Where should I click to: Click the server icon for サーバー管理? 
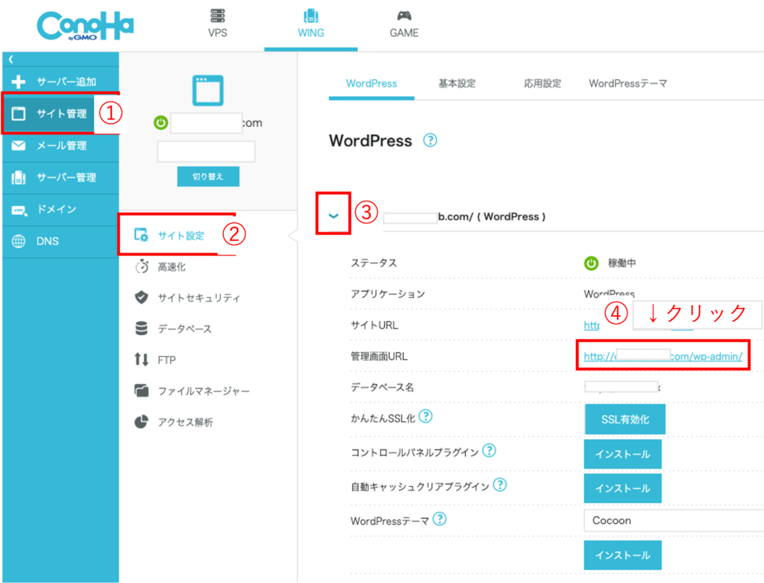19,178
